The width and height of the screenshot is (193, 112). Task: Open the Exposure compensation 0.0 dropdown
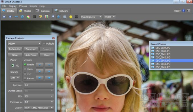click(x=39, y=102)
